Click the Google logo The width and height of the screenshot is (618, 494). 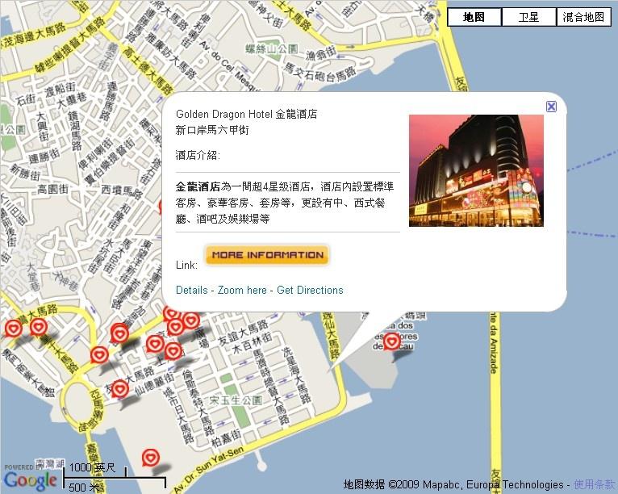click(x=31, y=480)
